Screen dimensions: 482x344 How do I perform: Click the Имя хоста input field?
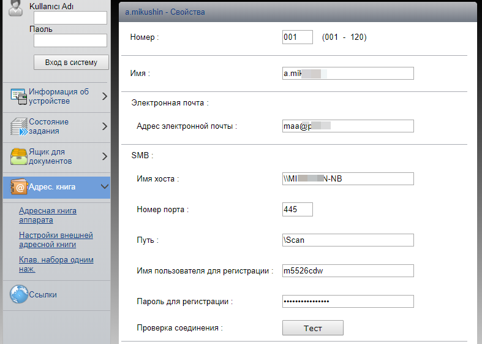pos(348,179)
